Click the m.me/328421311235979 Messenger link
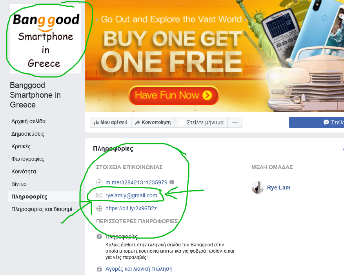 pyautogui.click(x=136, y=182)
